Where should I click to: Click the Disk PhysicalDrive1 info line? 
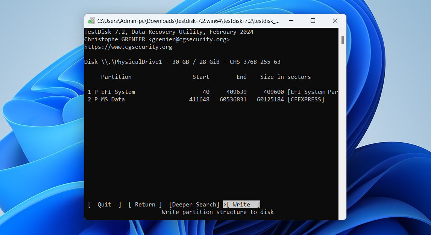pyautogui.click(x=182, y=62)
